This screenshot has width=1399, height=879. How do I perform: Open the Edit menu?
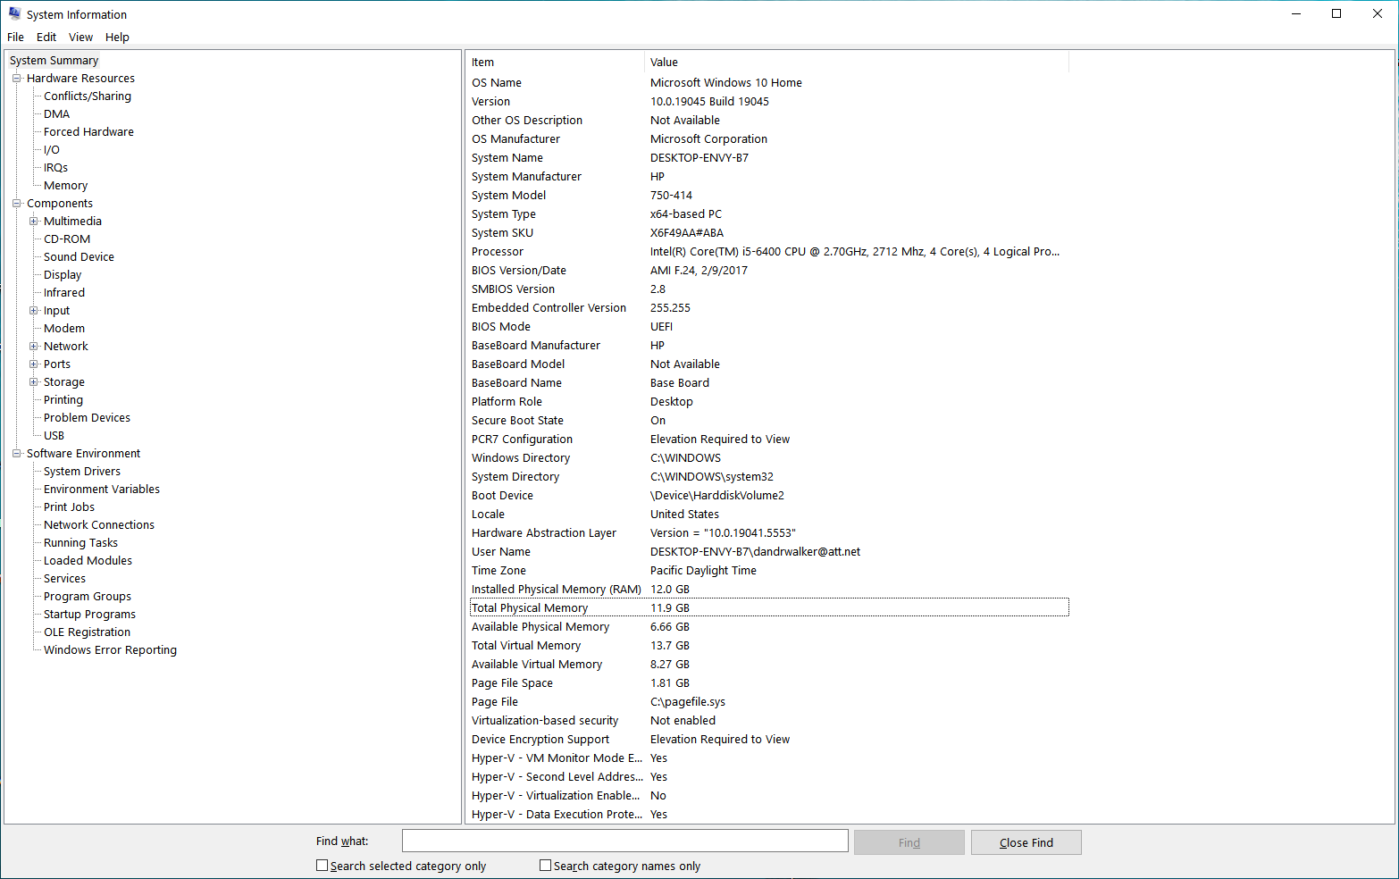point(46,37)
